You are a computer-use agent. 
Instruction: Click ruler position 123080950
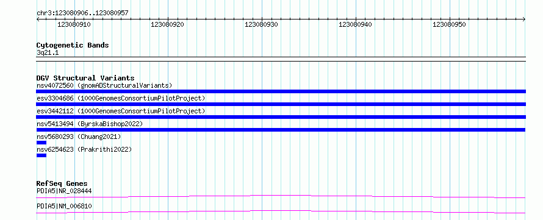coord(450,24)
